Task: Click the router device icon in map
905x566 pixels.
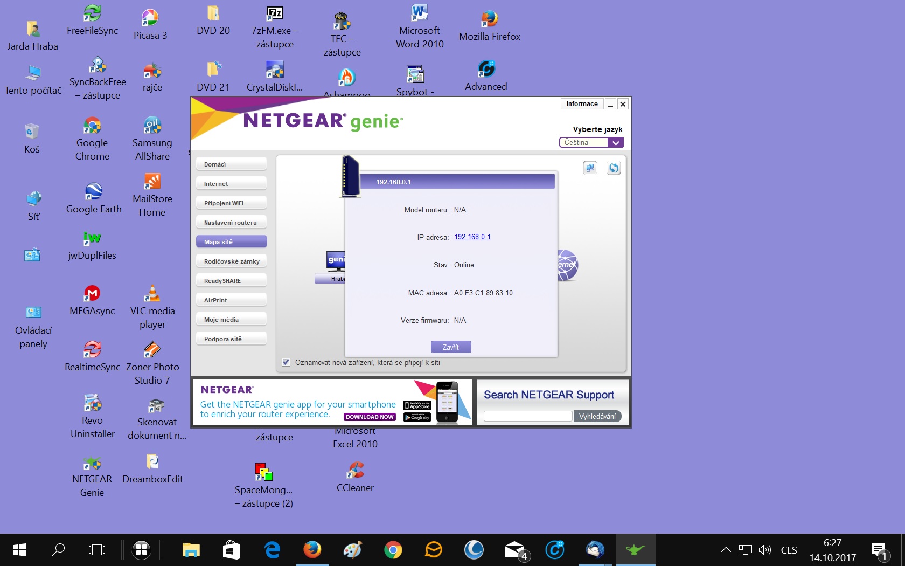Action: click(x=350, y=177)
